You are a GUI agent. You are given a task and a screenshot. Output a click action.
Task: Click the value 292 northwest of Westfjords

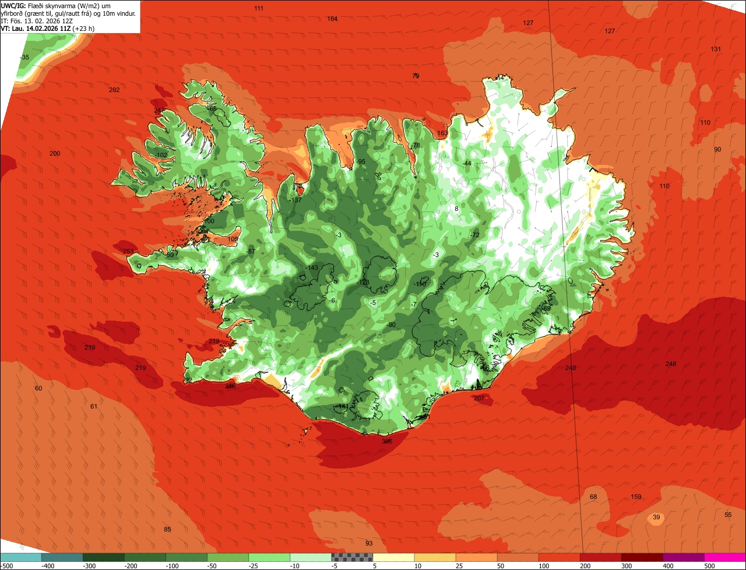click(x=114, y=90)
